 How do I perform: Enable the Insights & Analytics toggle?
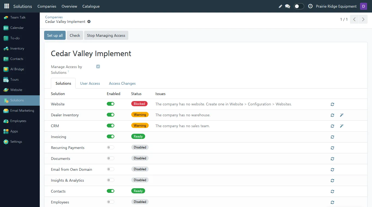click(111, 180)
